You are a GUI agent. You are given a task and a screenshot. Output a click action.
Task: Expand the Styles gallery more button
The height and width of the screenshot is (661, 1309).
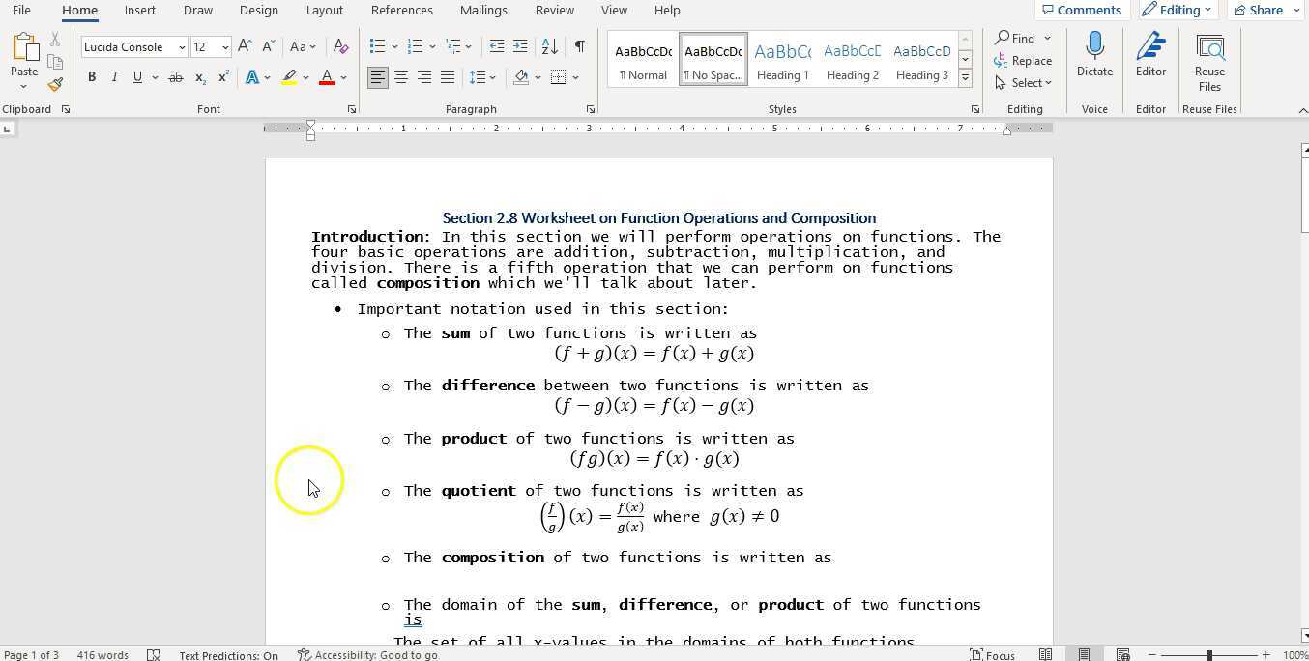(x=965, y=77)
